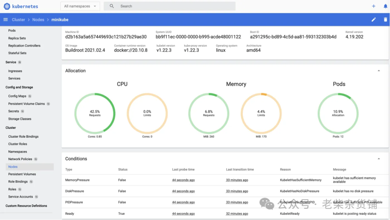390x220 pixels.
Task: Click the Memory Limits 4.4% gauge
Action: (261, 113)
